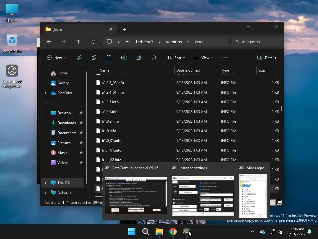Screen dimensions: 318x239
Task: Open Pictures in navigation pane
Action: coord(64,143)
